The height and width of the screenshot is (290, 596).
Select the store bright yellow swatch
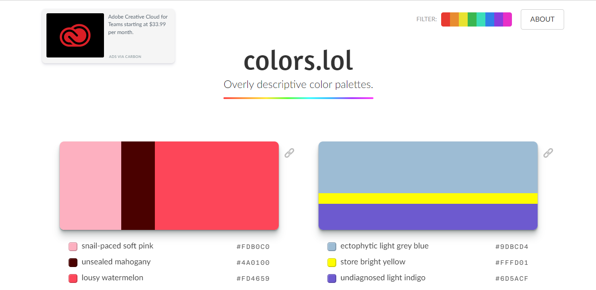coord(332,263)
